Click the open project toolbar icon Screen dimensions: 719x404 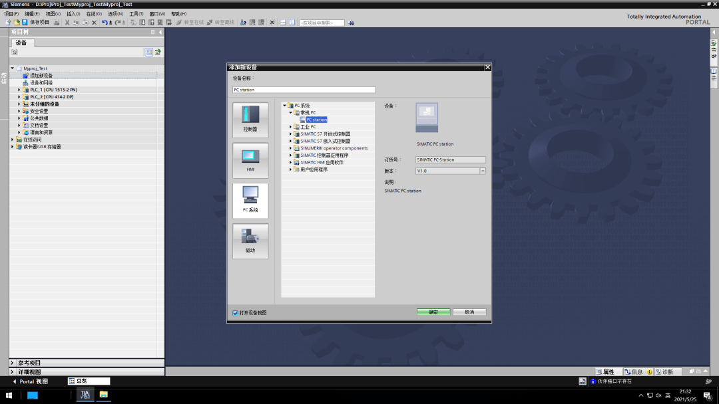point(17,23)
